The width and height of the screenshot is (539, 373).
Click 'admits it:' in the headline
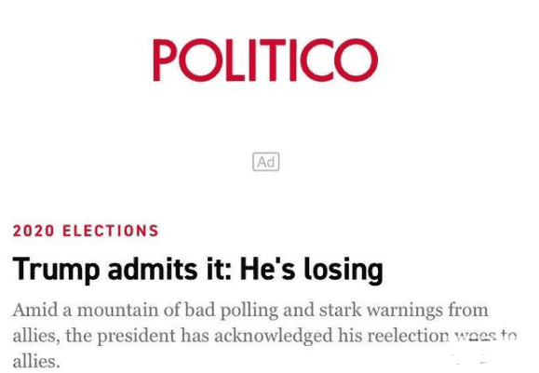pos(169,269)
